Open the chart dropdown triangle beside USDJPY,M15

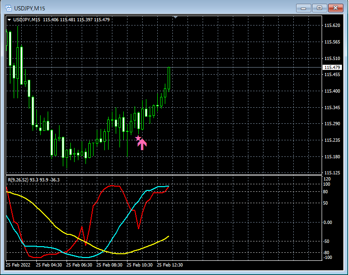9,20
